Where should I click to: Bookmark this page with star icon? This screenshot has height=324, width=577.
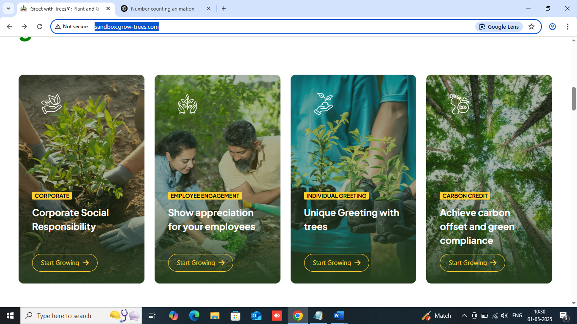coord(531,27)
